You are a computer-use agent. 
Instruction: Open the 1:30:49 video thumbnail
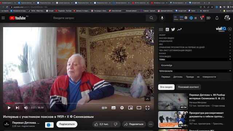pyautogui.click(x=173, y=119)
